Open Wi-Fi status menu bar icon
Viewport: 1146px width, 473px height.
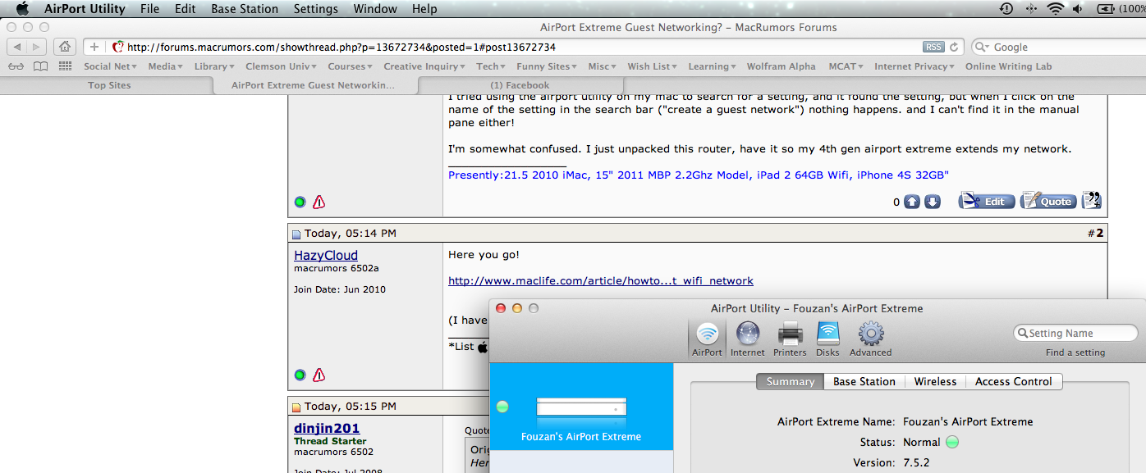coord(1055,9)
